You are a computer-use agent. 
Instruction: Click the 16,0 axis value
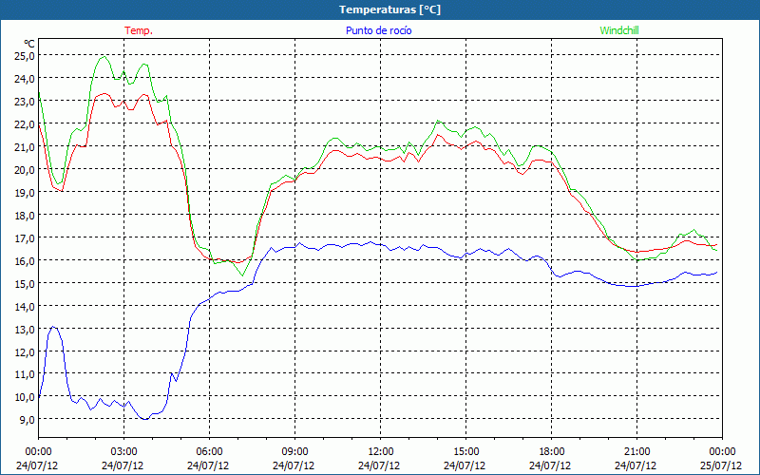[x=25, y=260]
